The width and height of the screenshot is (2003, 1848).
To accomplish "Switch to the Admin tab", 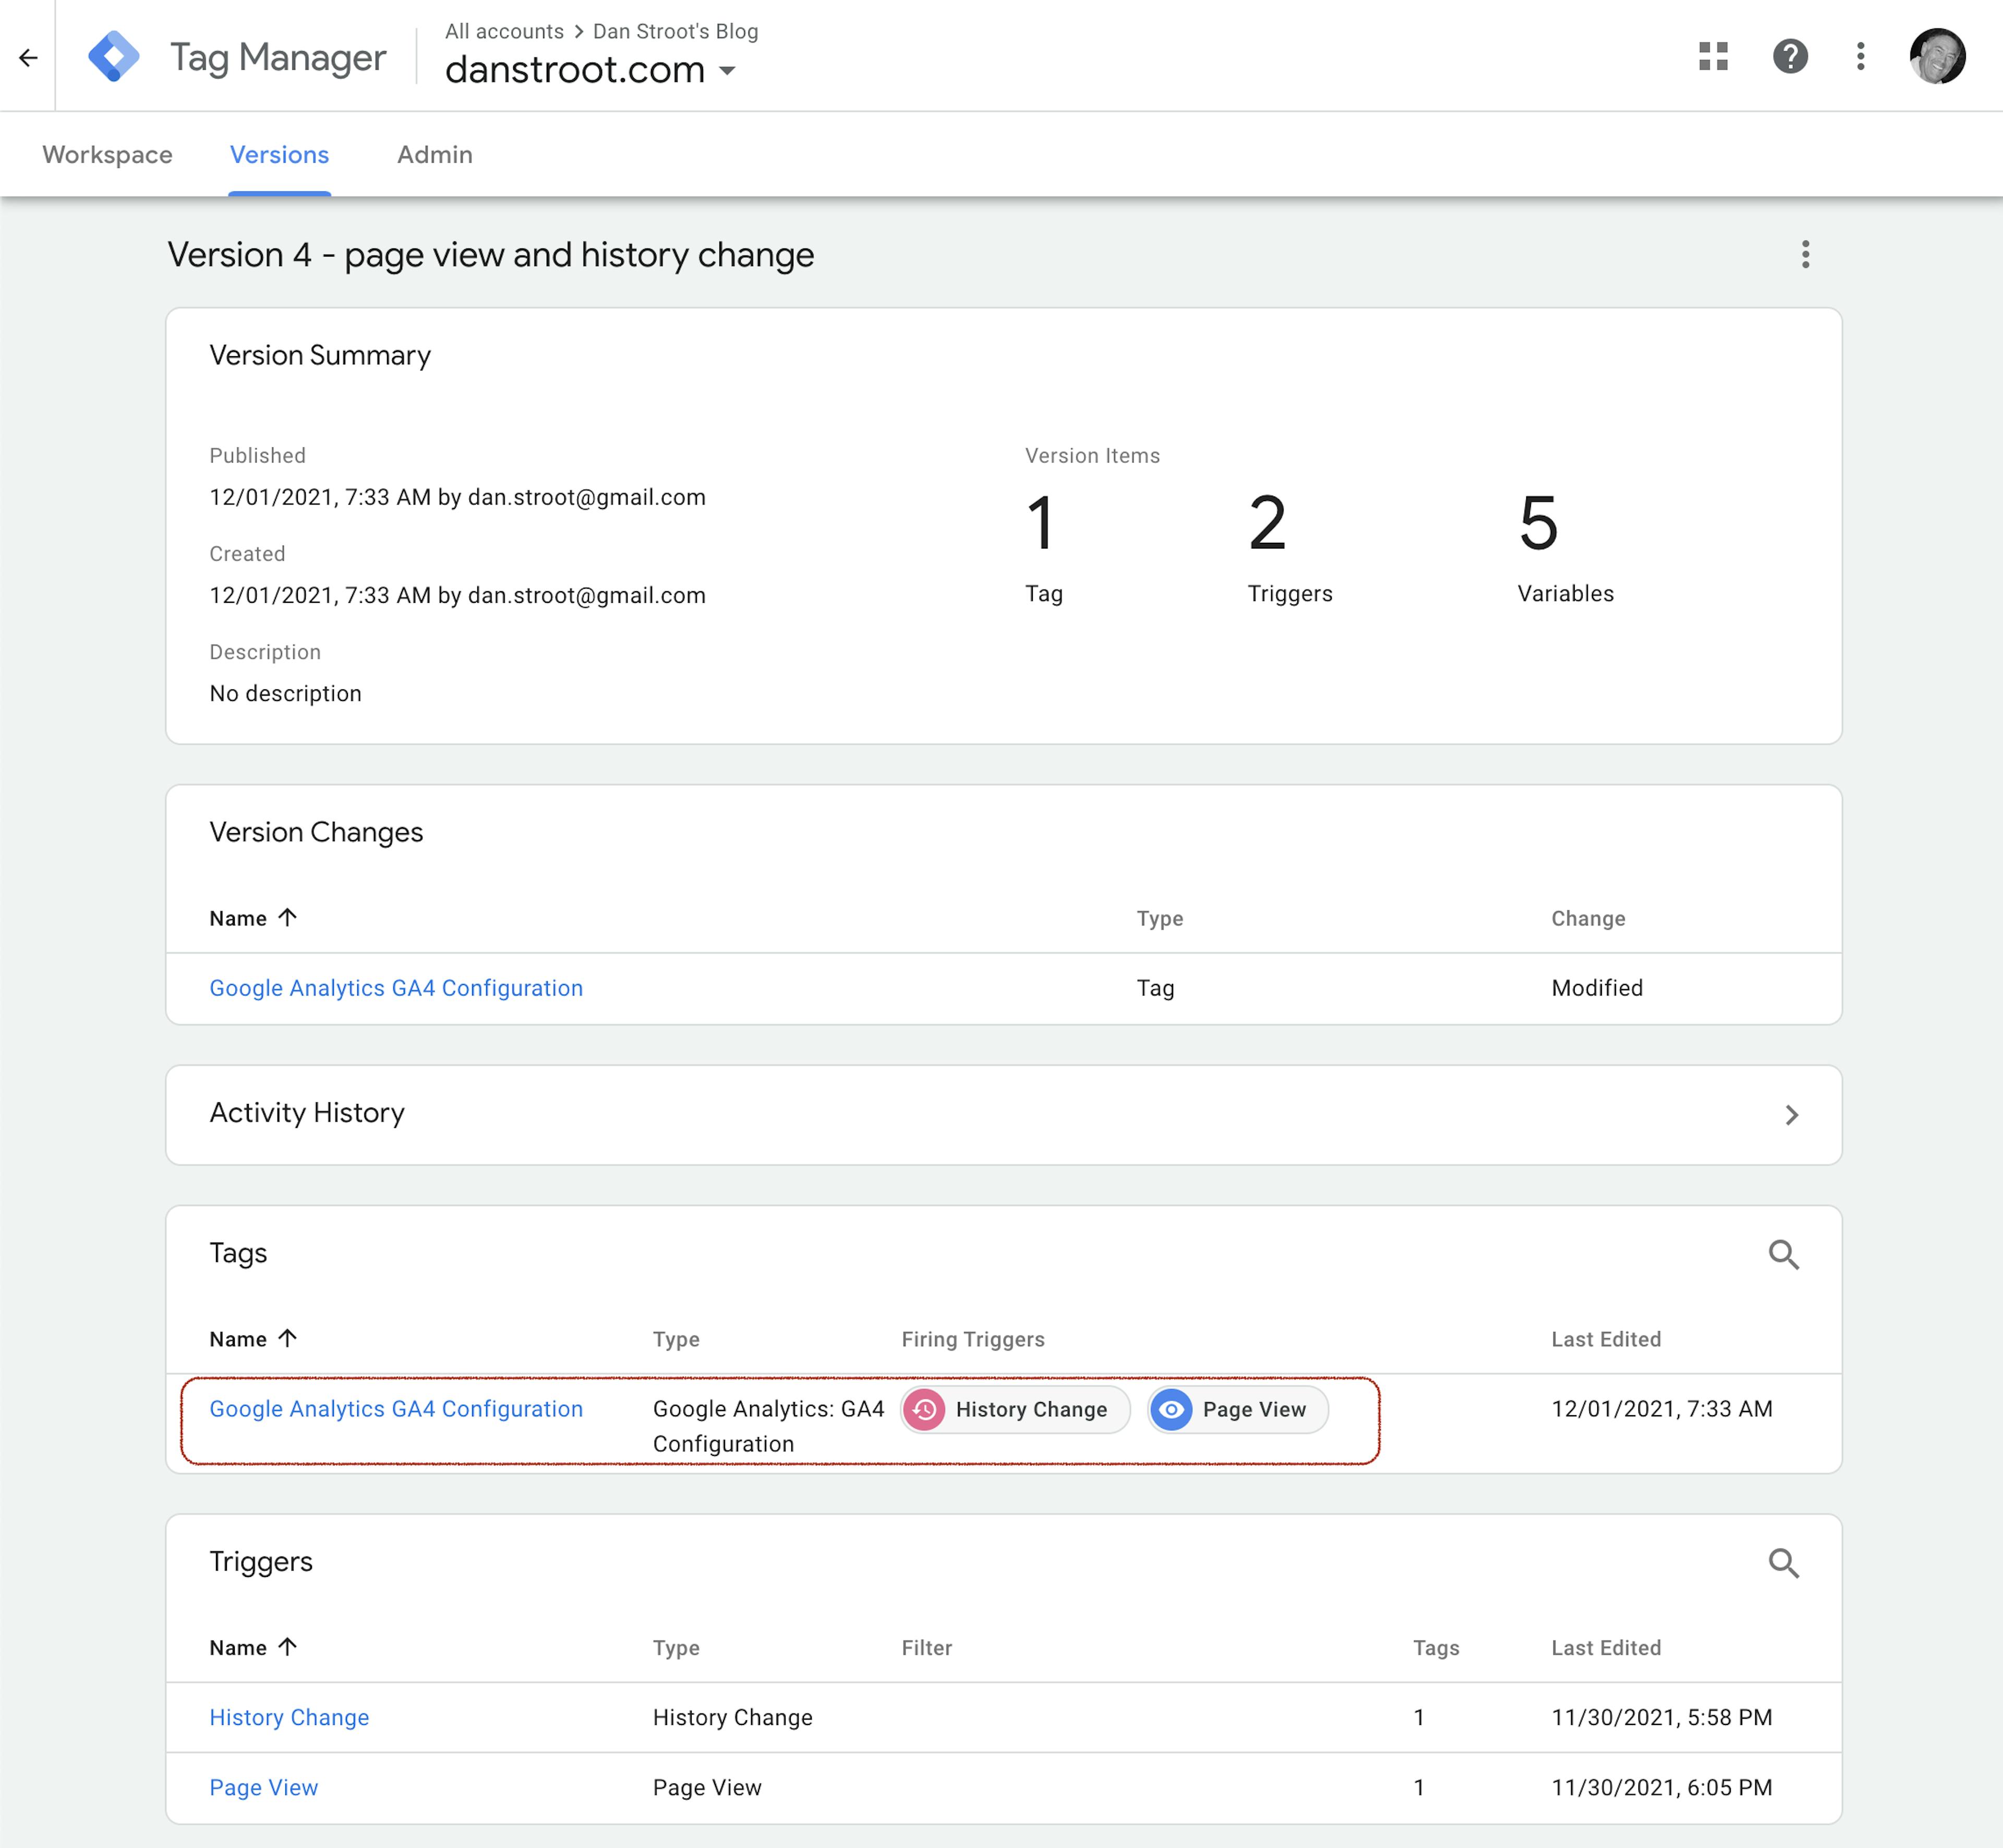I will [x=434, y=155].
